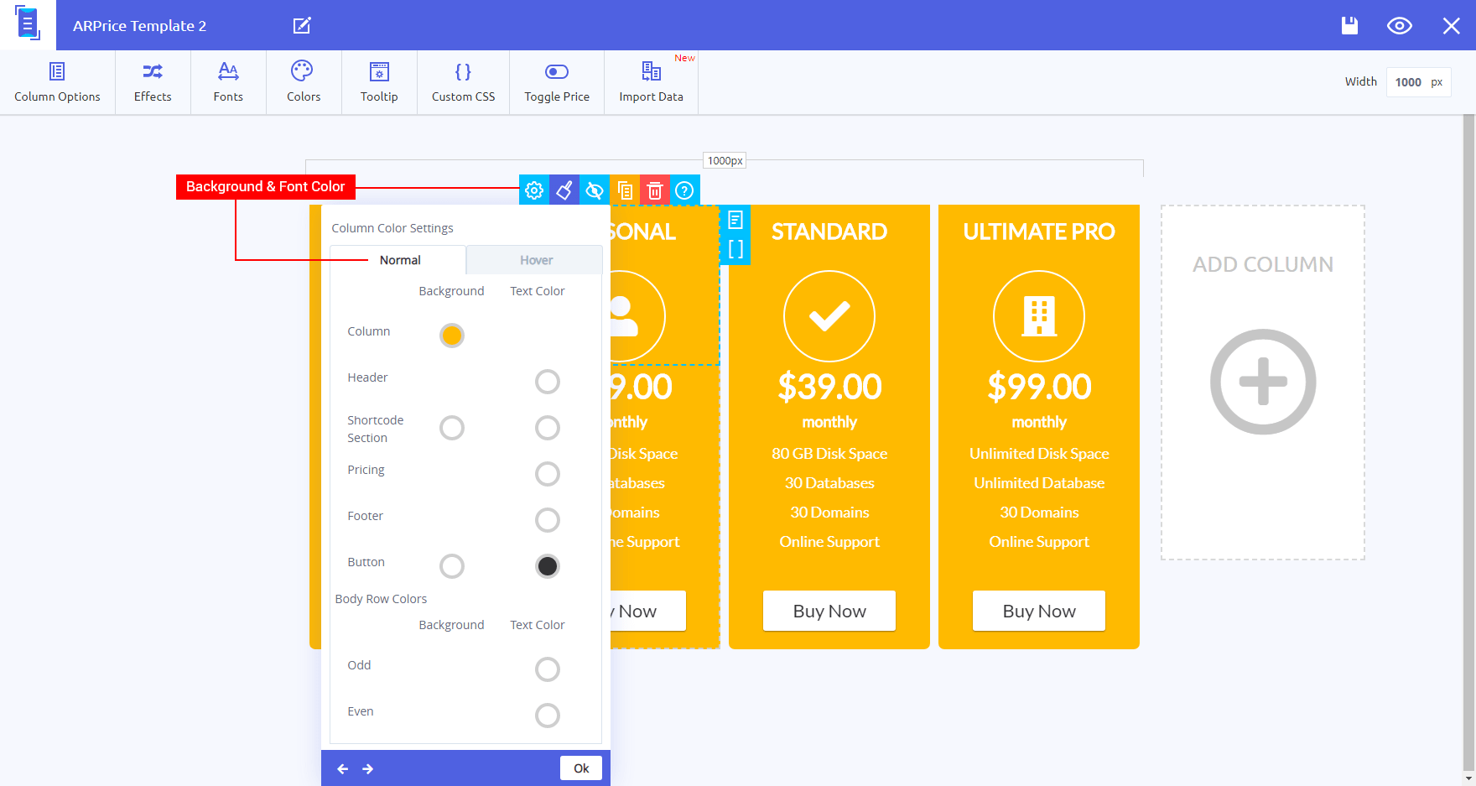Preview template with the eye icon
Image resolution: width=1476 pixels, height=786 pixels.
[1400, 26]
